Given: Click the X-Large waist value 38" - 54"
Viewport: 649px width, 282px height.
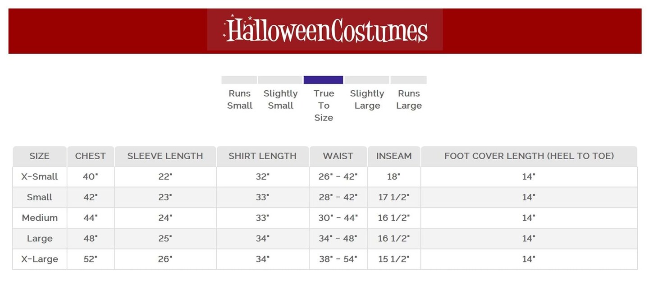Looking at the screenshot, I should tap(338, 259).
